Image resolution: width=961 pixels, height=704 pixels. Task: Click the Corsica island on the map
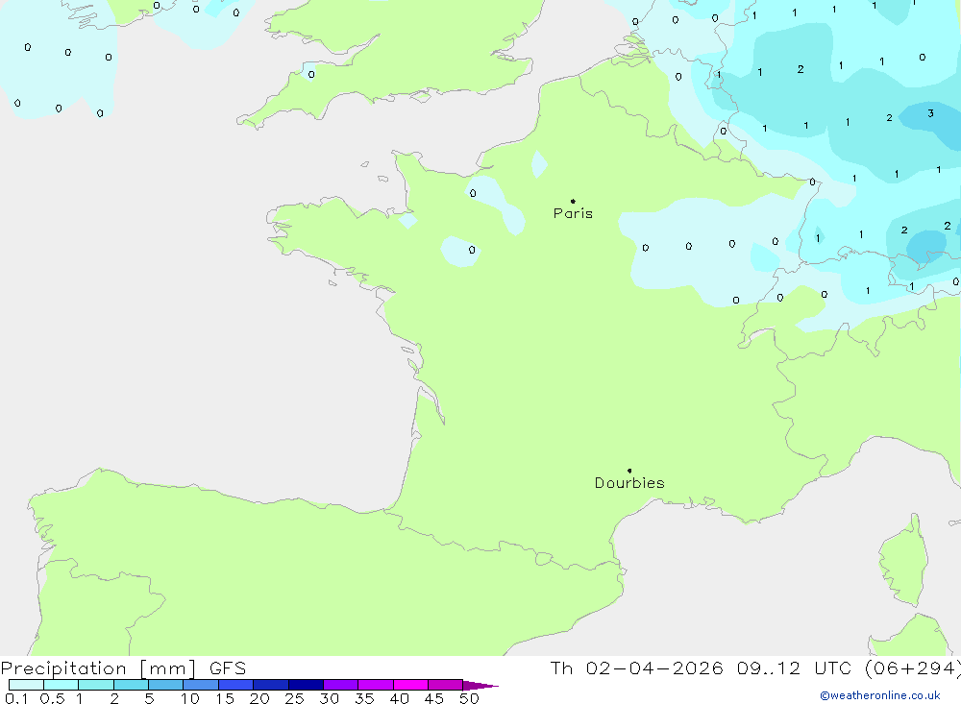pos(904,561)
